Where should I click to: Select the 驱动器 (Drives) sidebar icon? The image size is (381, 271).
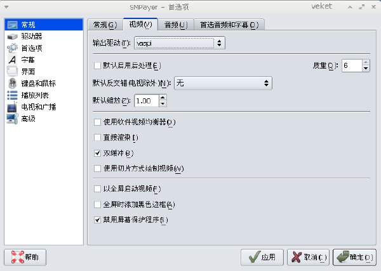(x=12, y=36)
